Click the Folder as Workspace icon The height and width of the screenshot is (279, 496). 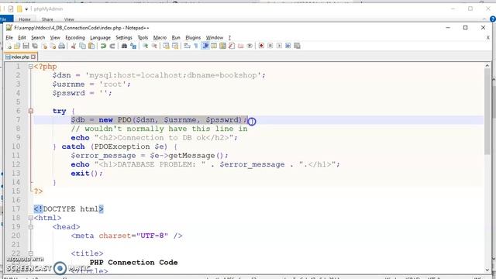pos(241,46)
